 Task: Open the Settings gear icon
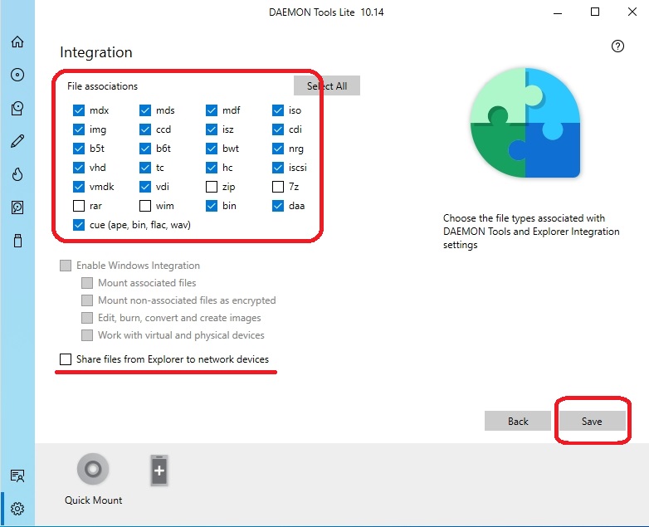point(17,509)
